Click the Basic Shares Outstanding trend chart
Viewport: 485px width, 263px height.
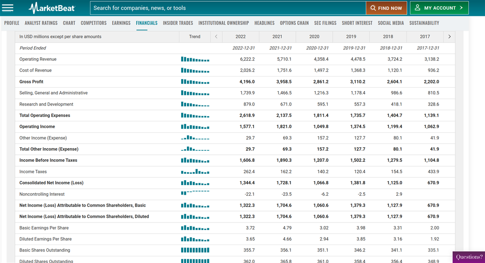(x=195, y=250)
